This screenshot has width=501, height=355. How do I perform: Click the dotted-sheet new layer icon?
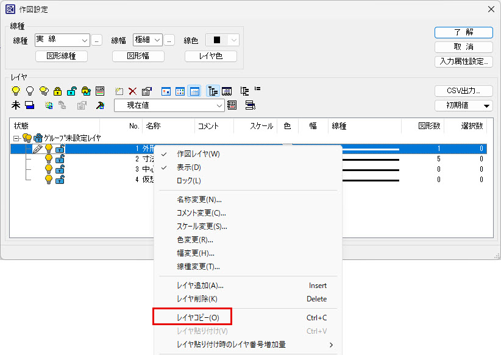(x=119, y=91)
